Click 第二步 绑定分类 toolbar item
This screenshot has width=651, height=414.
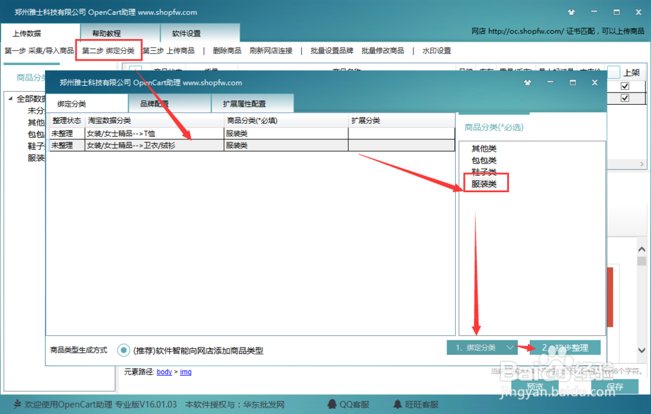[x=108, y=51]
